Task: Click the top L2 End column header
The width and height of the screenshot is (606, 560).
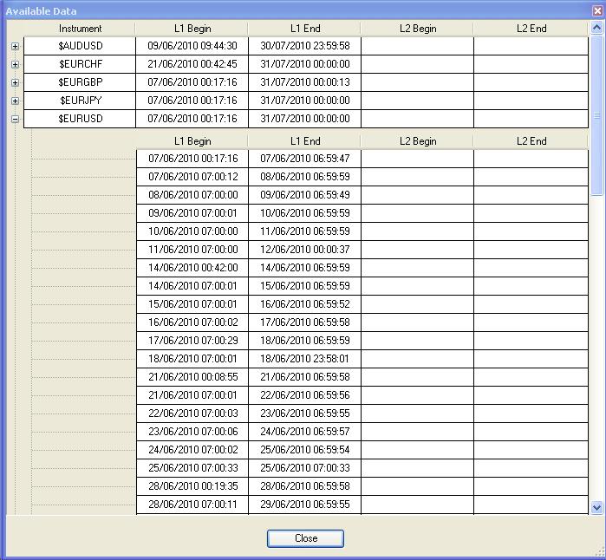Action: tap(531, 29)
